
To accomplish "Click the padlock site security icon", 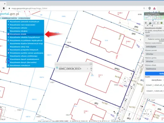I will [x=9, y=8].
